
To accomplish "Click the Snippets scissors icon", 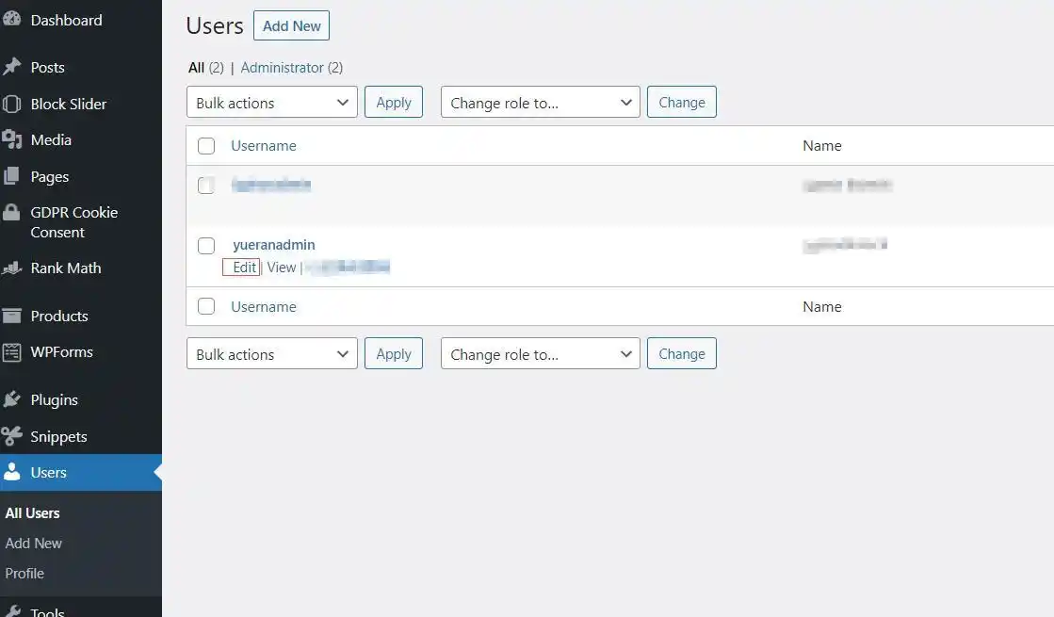I will tap(11, 436).
